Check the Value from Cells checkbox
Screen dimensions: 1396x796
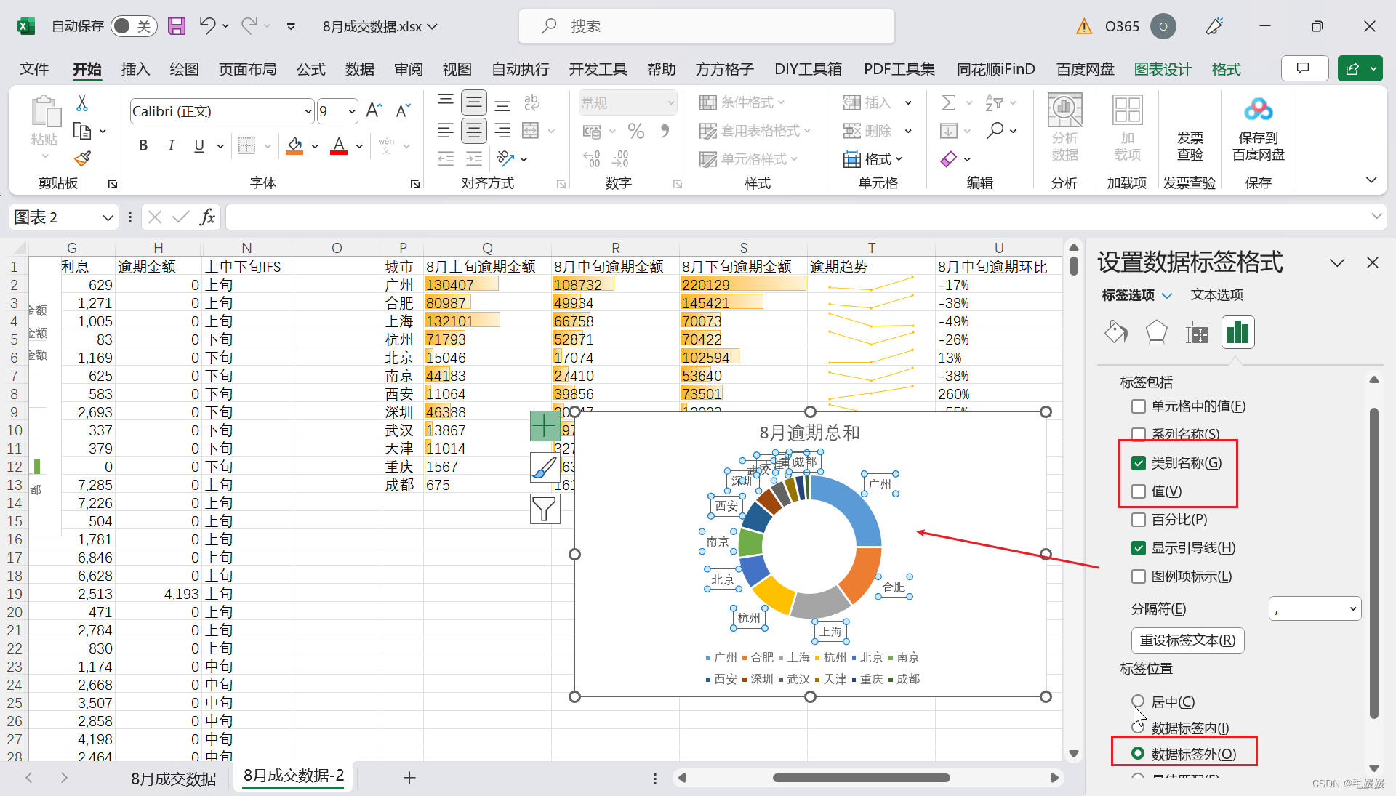point(1139,406)
